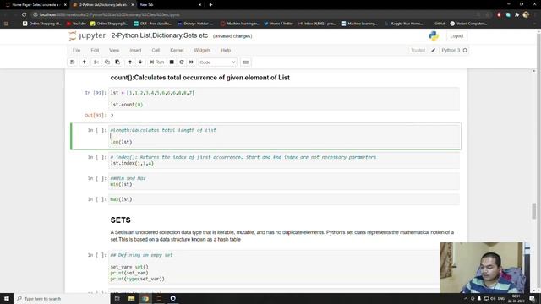Move selected cell up arrow icon
This screenshot has width=541, height=304.
coord(130,62)
